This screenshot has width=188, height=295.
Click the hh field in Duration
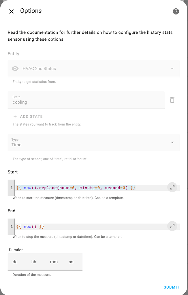[x=34, y=262]
